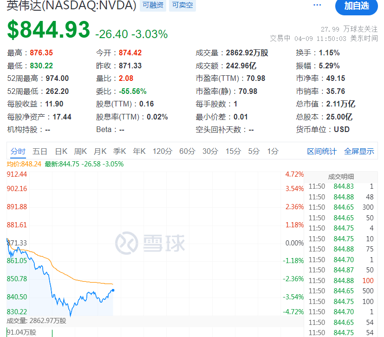Click the 振幅 value 5.29%
This screenshot has width=384, height=337.
click(329, 66)
